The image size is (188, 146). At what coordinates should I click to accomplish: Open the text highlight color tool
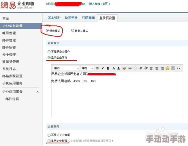tap(124, 68)
